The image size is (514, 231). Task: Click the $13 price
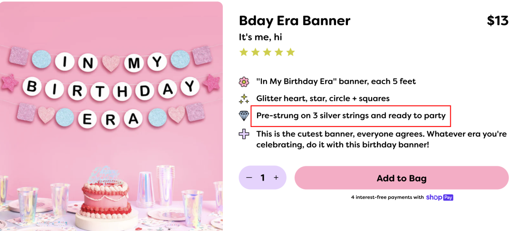click(497, 21)
